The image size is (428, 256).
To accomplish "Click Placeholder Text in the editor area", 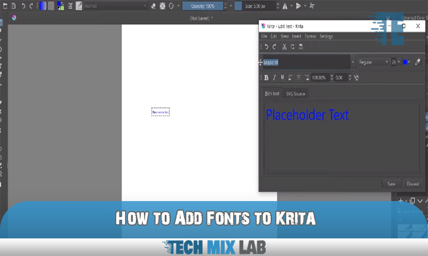I will click(x=307, y=115).
